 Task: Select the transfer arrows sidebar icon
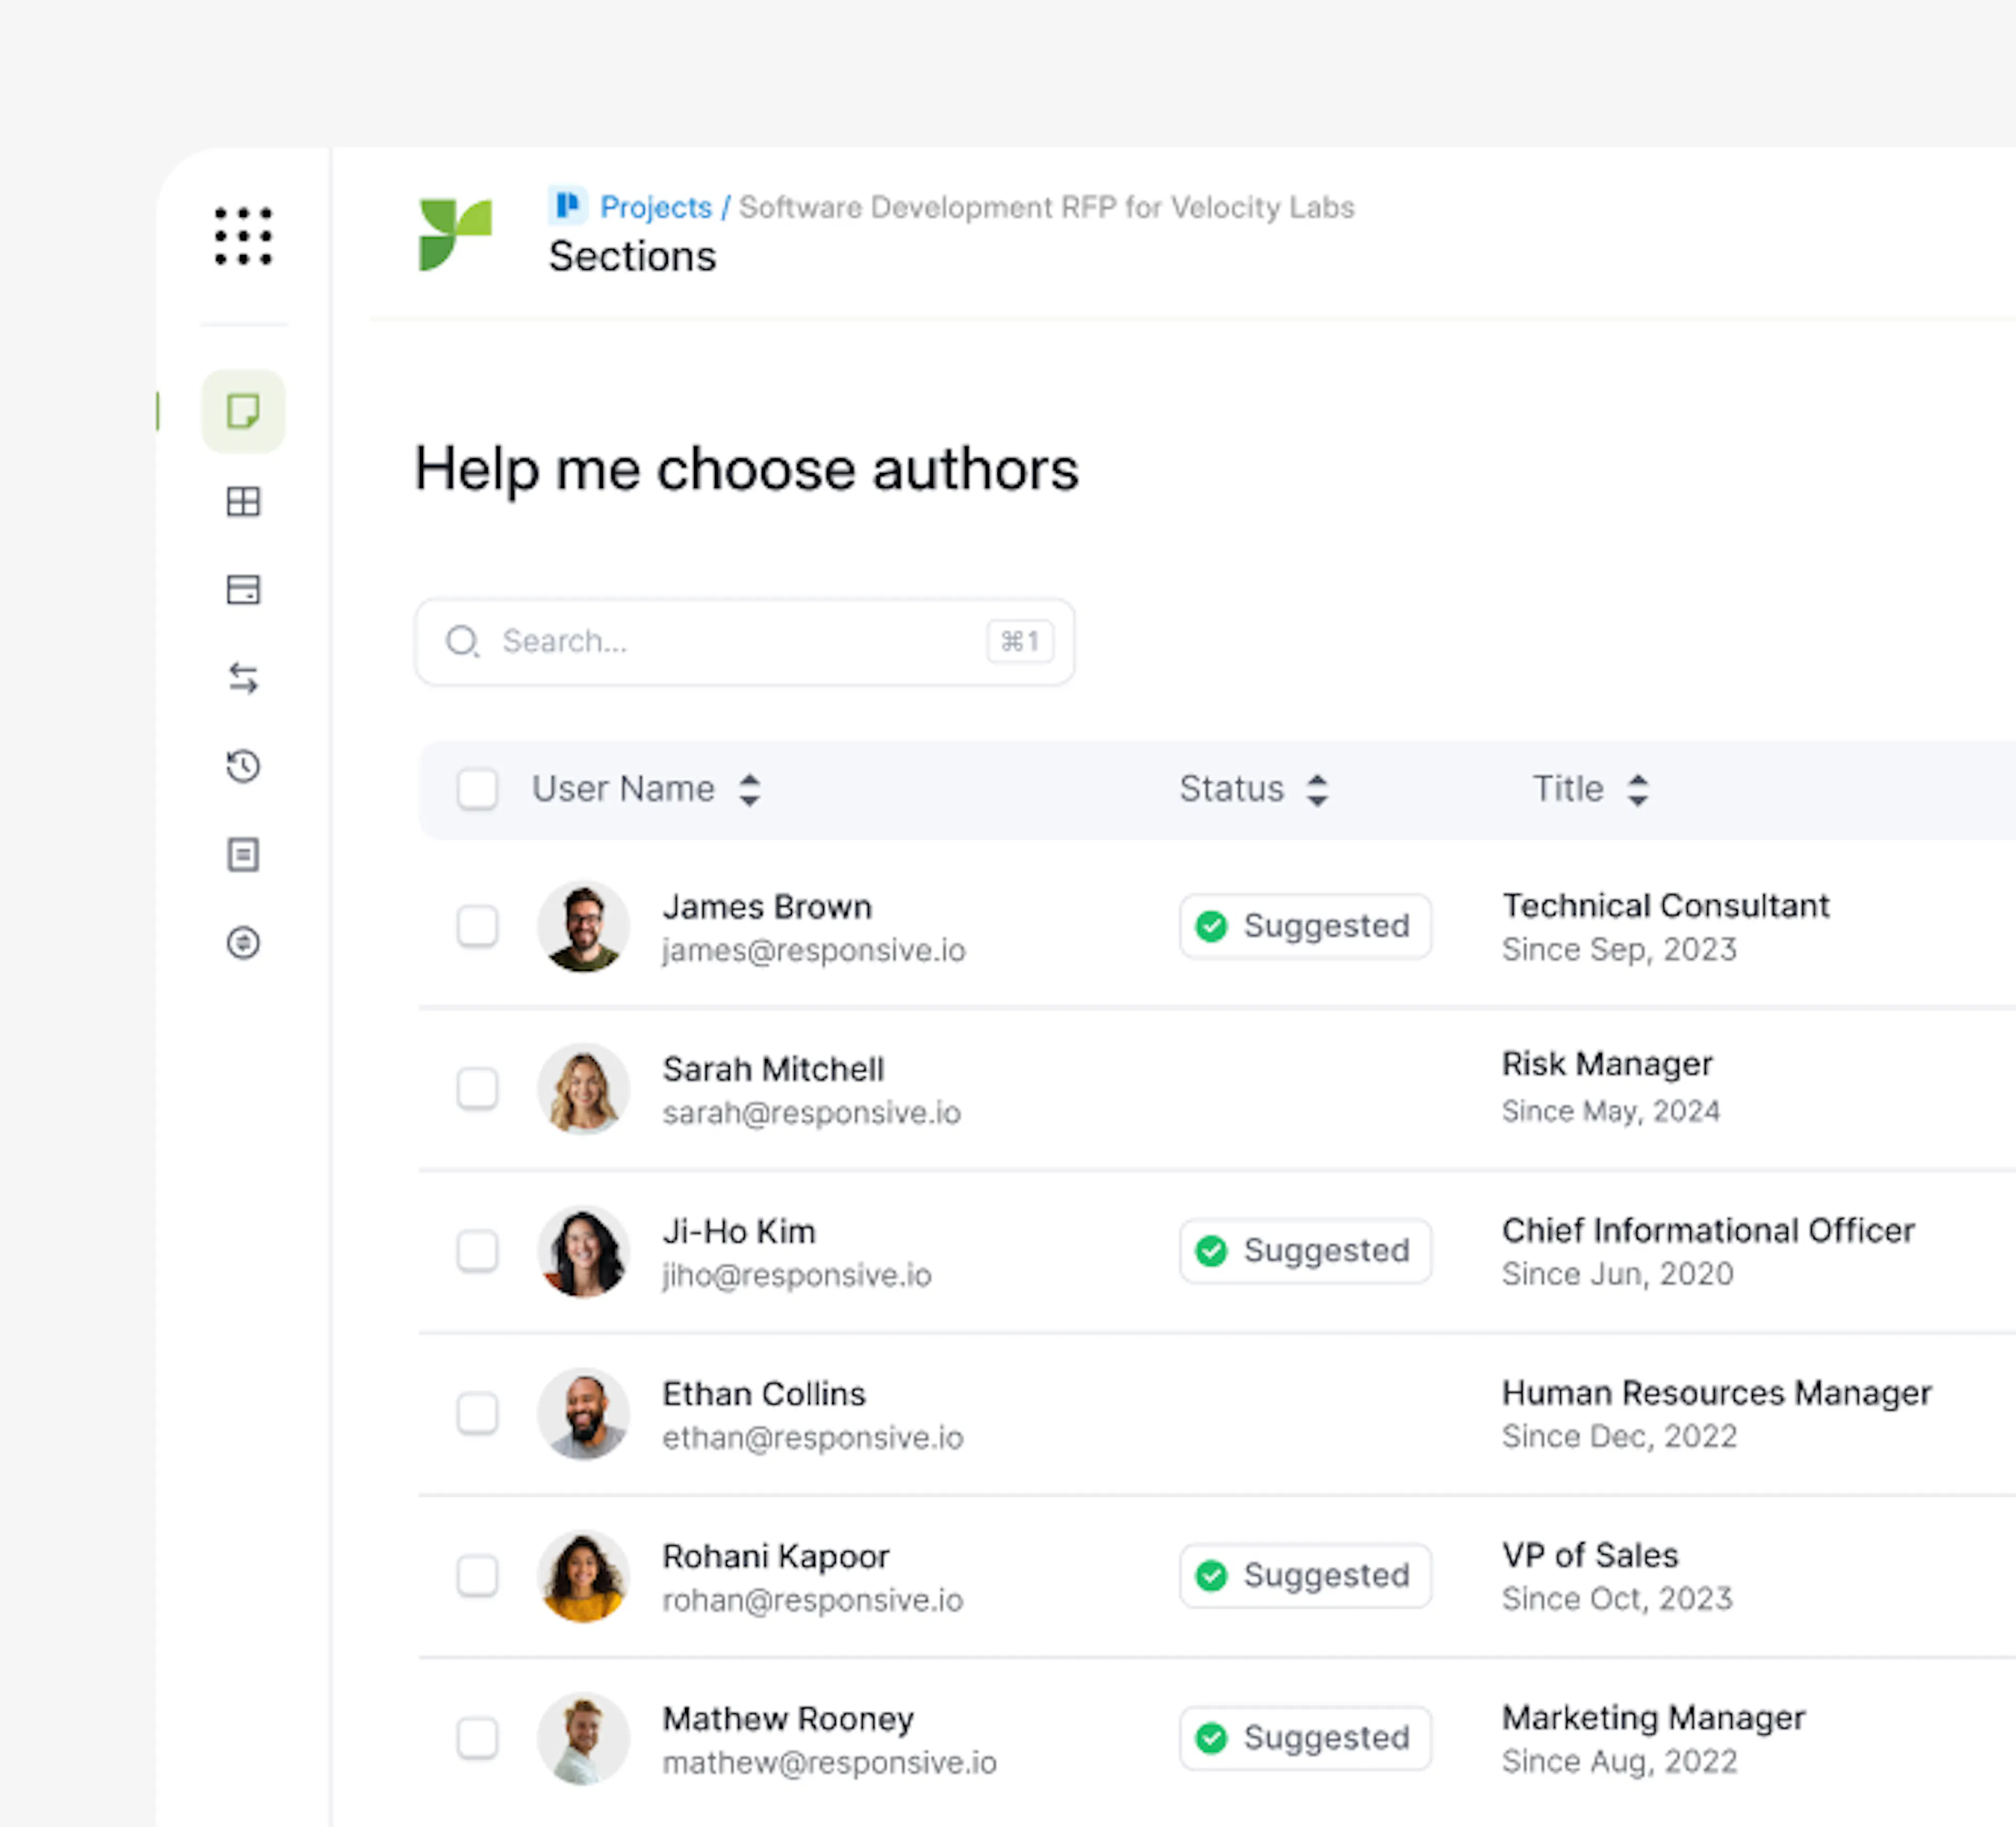243,678
